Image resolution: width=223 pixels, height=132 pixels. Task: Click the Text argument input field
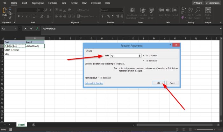124,55
